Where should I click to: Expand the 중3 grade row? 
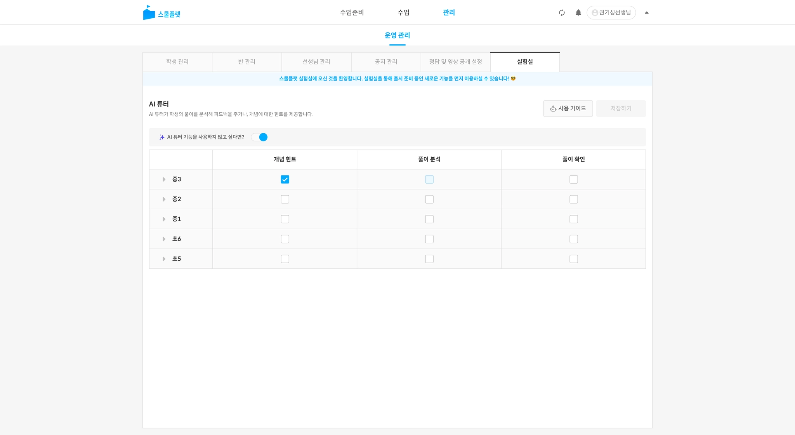(164, 179)
